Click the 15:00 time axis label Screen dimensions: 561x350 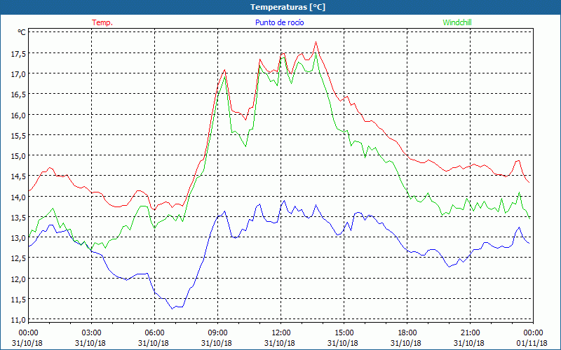coord(344,333)
